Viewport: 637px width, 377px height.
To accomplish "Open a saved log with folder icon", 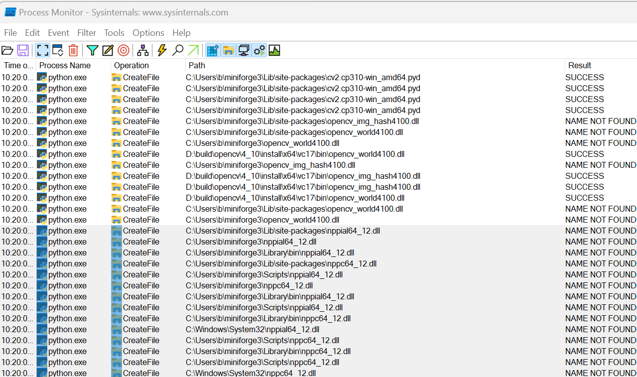I will (7, 50).
